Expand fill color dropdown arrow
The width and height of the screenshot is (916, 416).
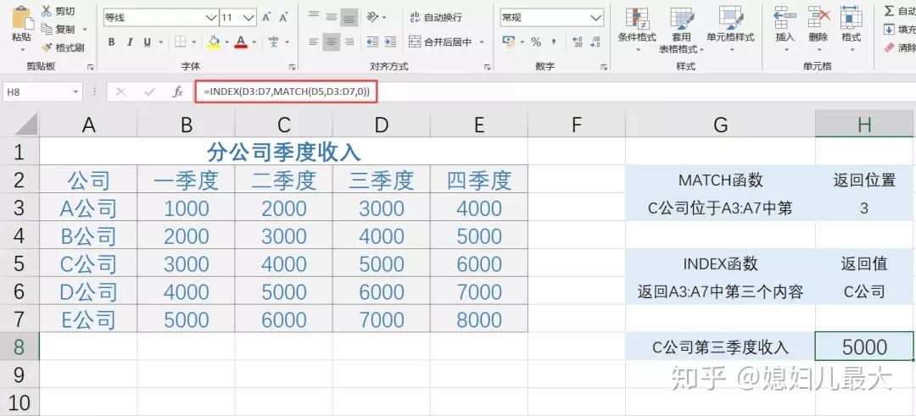[x=227, y=42]
